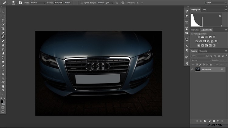Open the Diffusion value dropdown
Image resolution: width=228 pixels, height=128 pixels.
[x=142, y=3]
